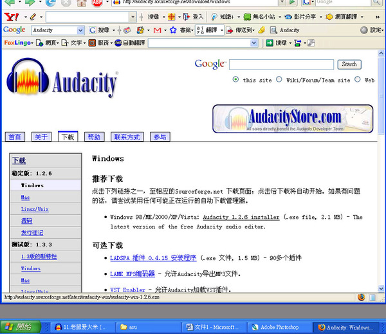Open 关于 about tab
This screenshot has width=386, height=334.
click(41, 137)
